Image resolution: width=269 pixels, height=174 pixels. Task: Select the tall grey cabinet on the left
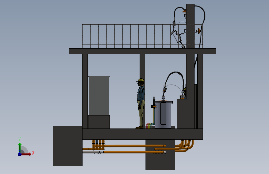[x=99, y=96]
